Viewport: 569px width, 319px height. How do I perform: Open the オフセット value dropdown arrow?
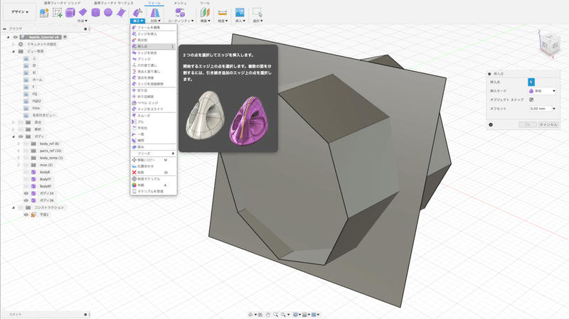point(554,109)
